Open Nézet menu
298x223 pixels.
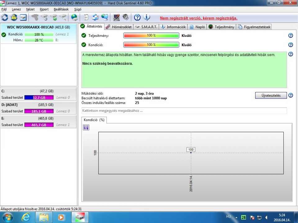30,9
